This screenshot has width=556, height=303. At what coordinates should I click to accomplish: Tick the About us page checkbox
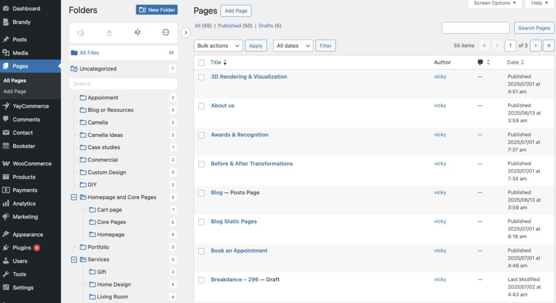[x=201, y=106]
